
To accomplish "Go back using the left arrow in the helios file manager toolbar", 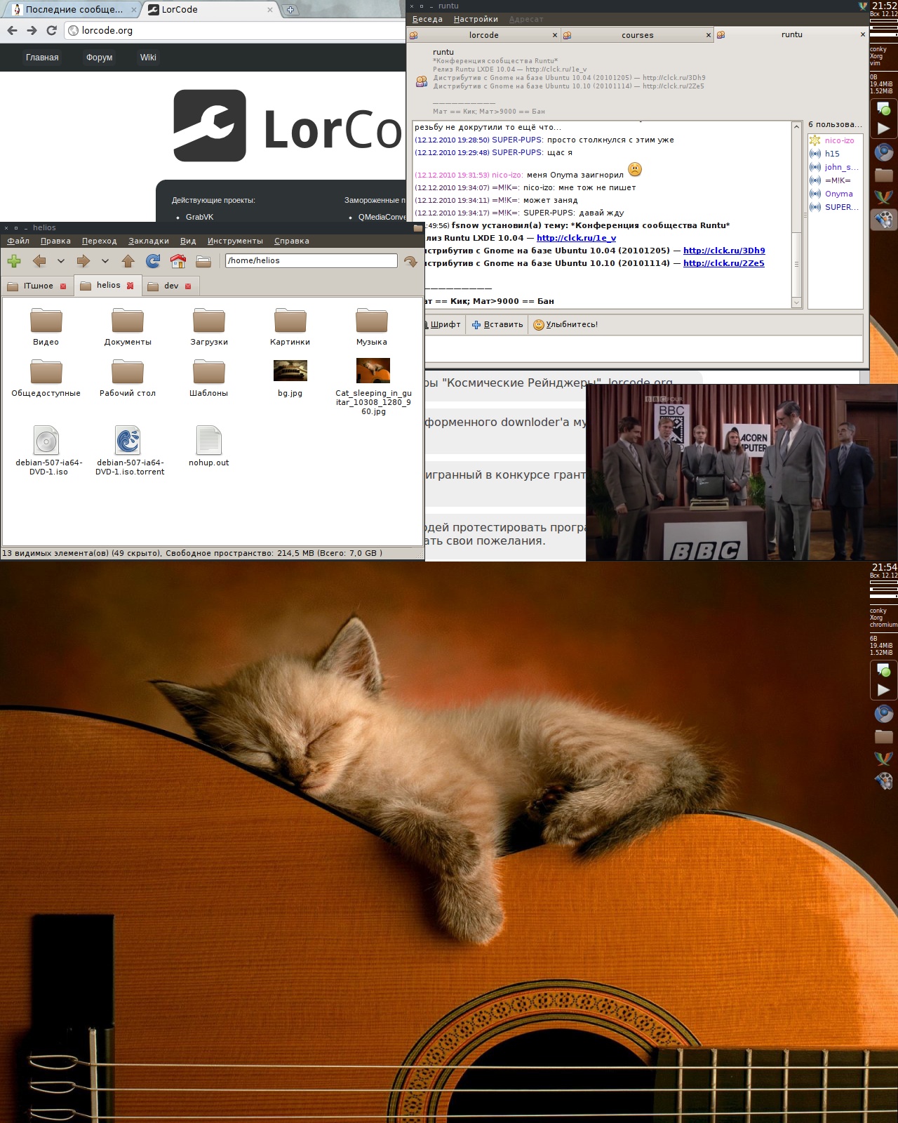I will pyautogui.click(x=39, y=261).
